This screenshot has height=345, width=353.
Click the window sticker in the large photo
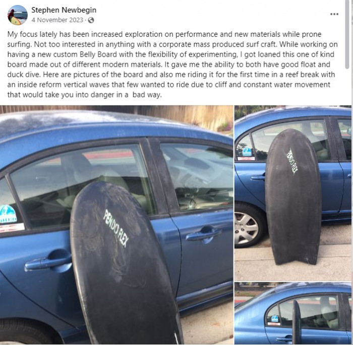8,214
